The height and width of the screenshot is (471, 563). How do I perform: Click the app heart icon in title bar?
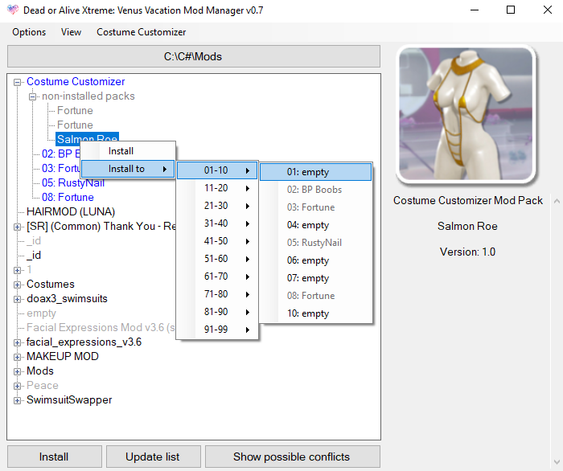pos(13,10)
